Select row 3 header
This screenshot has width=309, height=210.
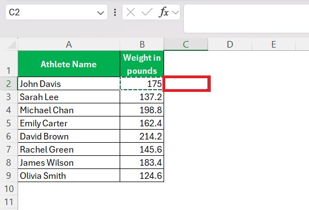tap(9, 97)
